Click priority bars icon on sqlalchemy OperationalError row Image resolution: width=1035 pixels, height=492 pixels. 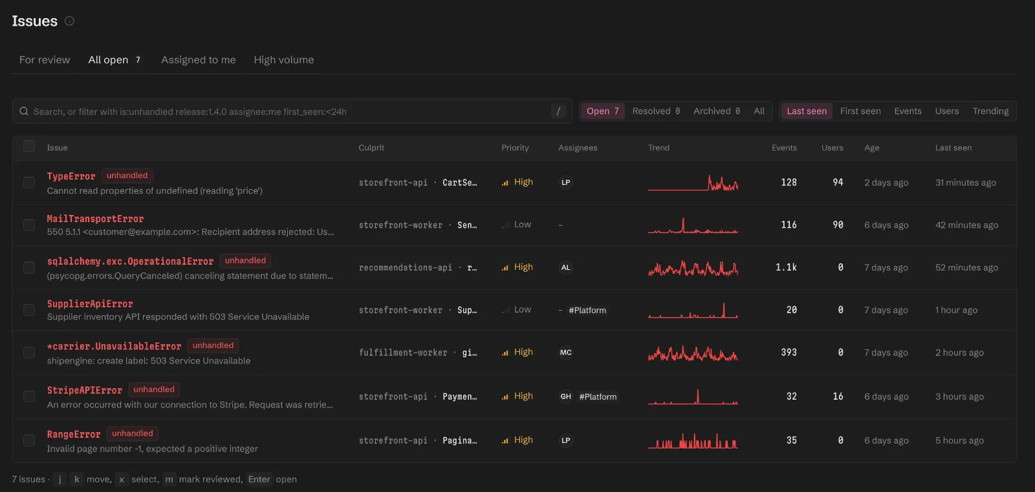pyautogui.click(x=505, y=267)
